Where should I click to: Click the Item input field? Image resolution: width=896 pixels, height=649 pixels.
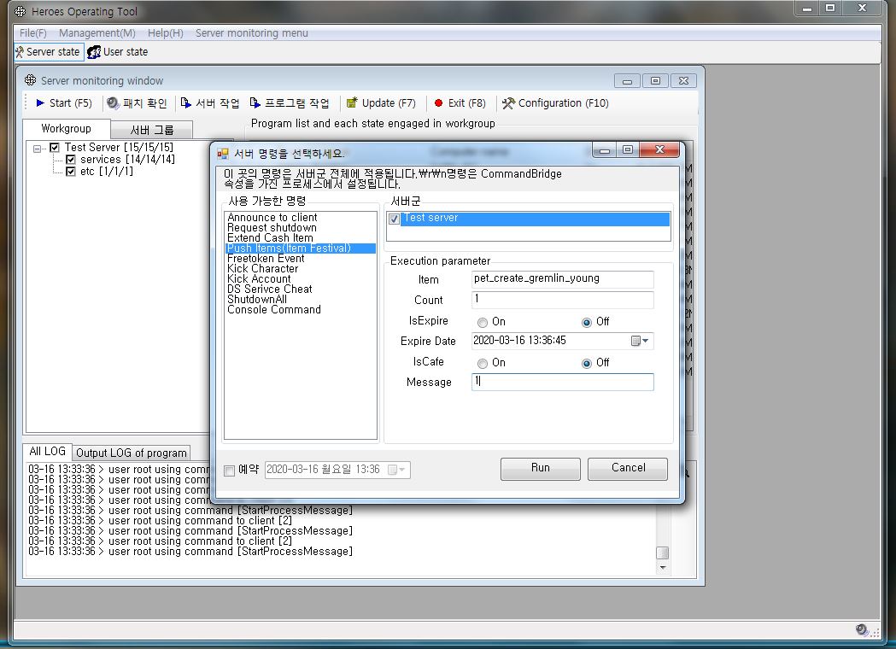click(x=563, y=278)
